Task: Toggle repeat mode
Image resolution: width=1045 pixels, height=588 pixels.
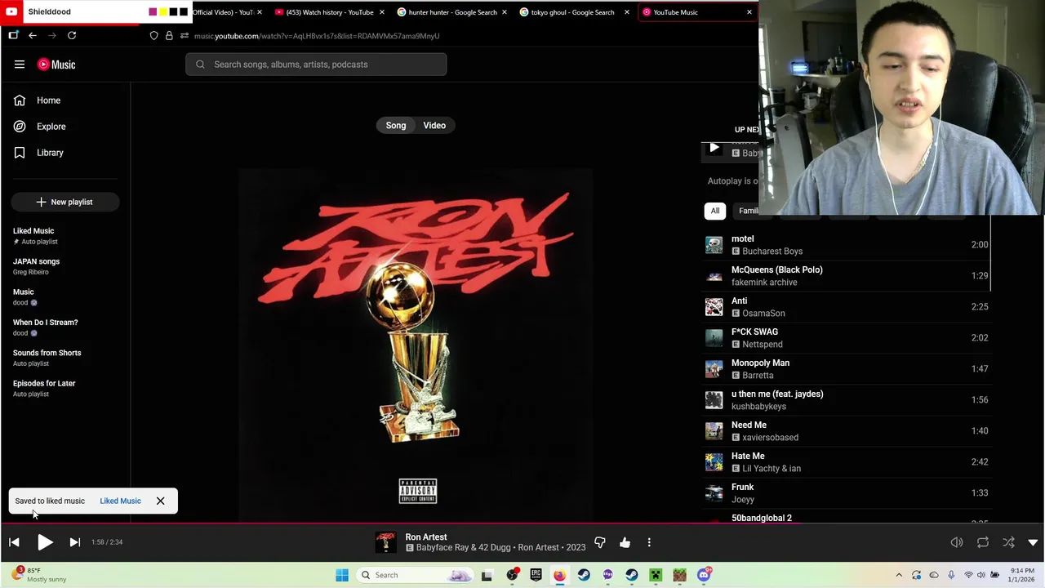Action: [983, 542]
